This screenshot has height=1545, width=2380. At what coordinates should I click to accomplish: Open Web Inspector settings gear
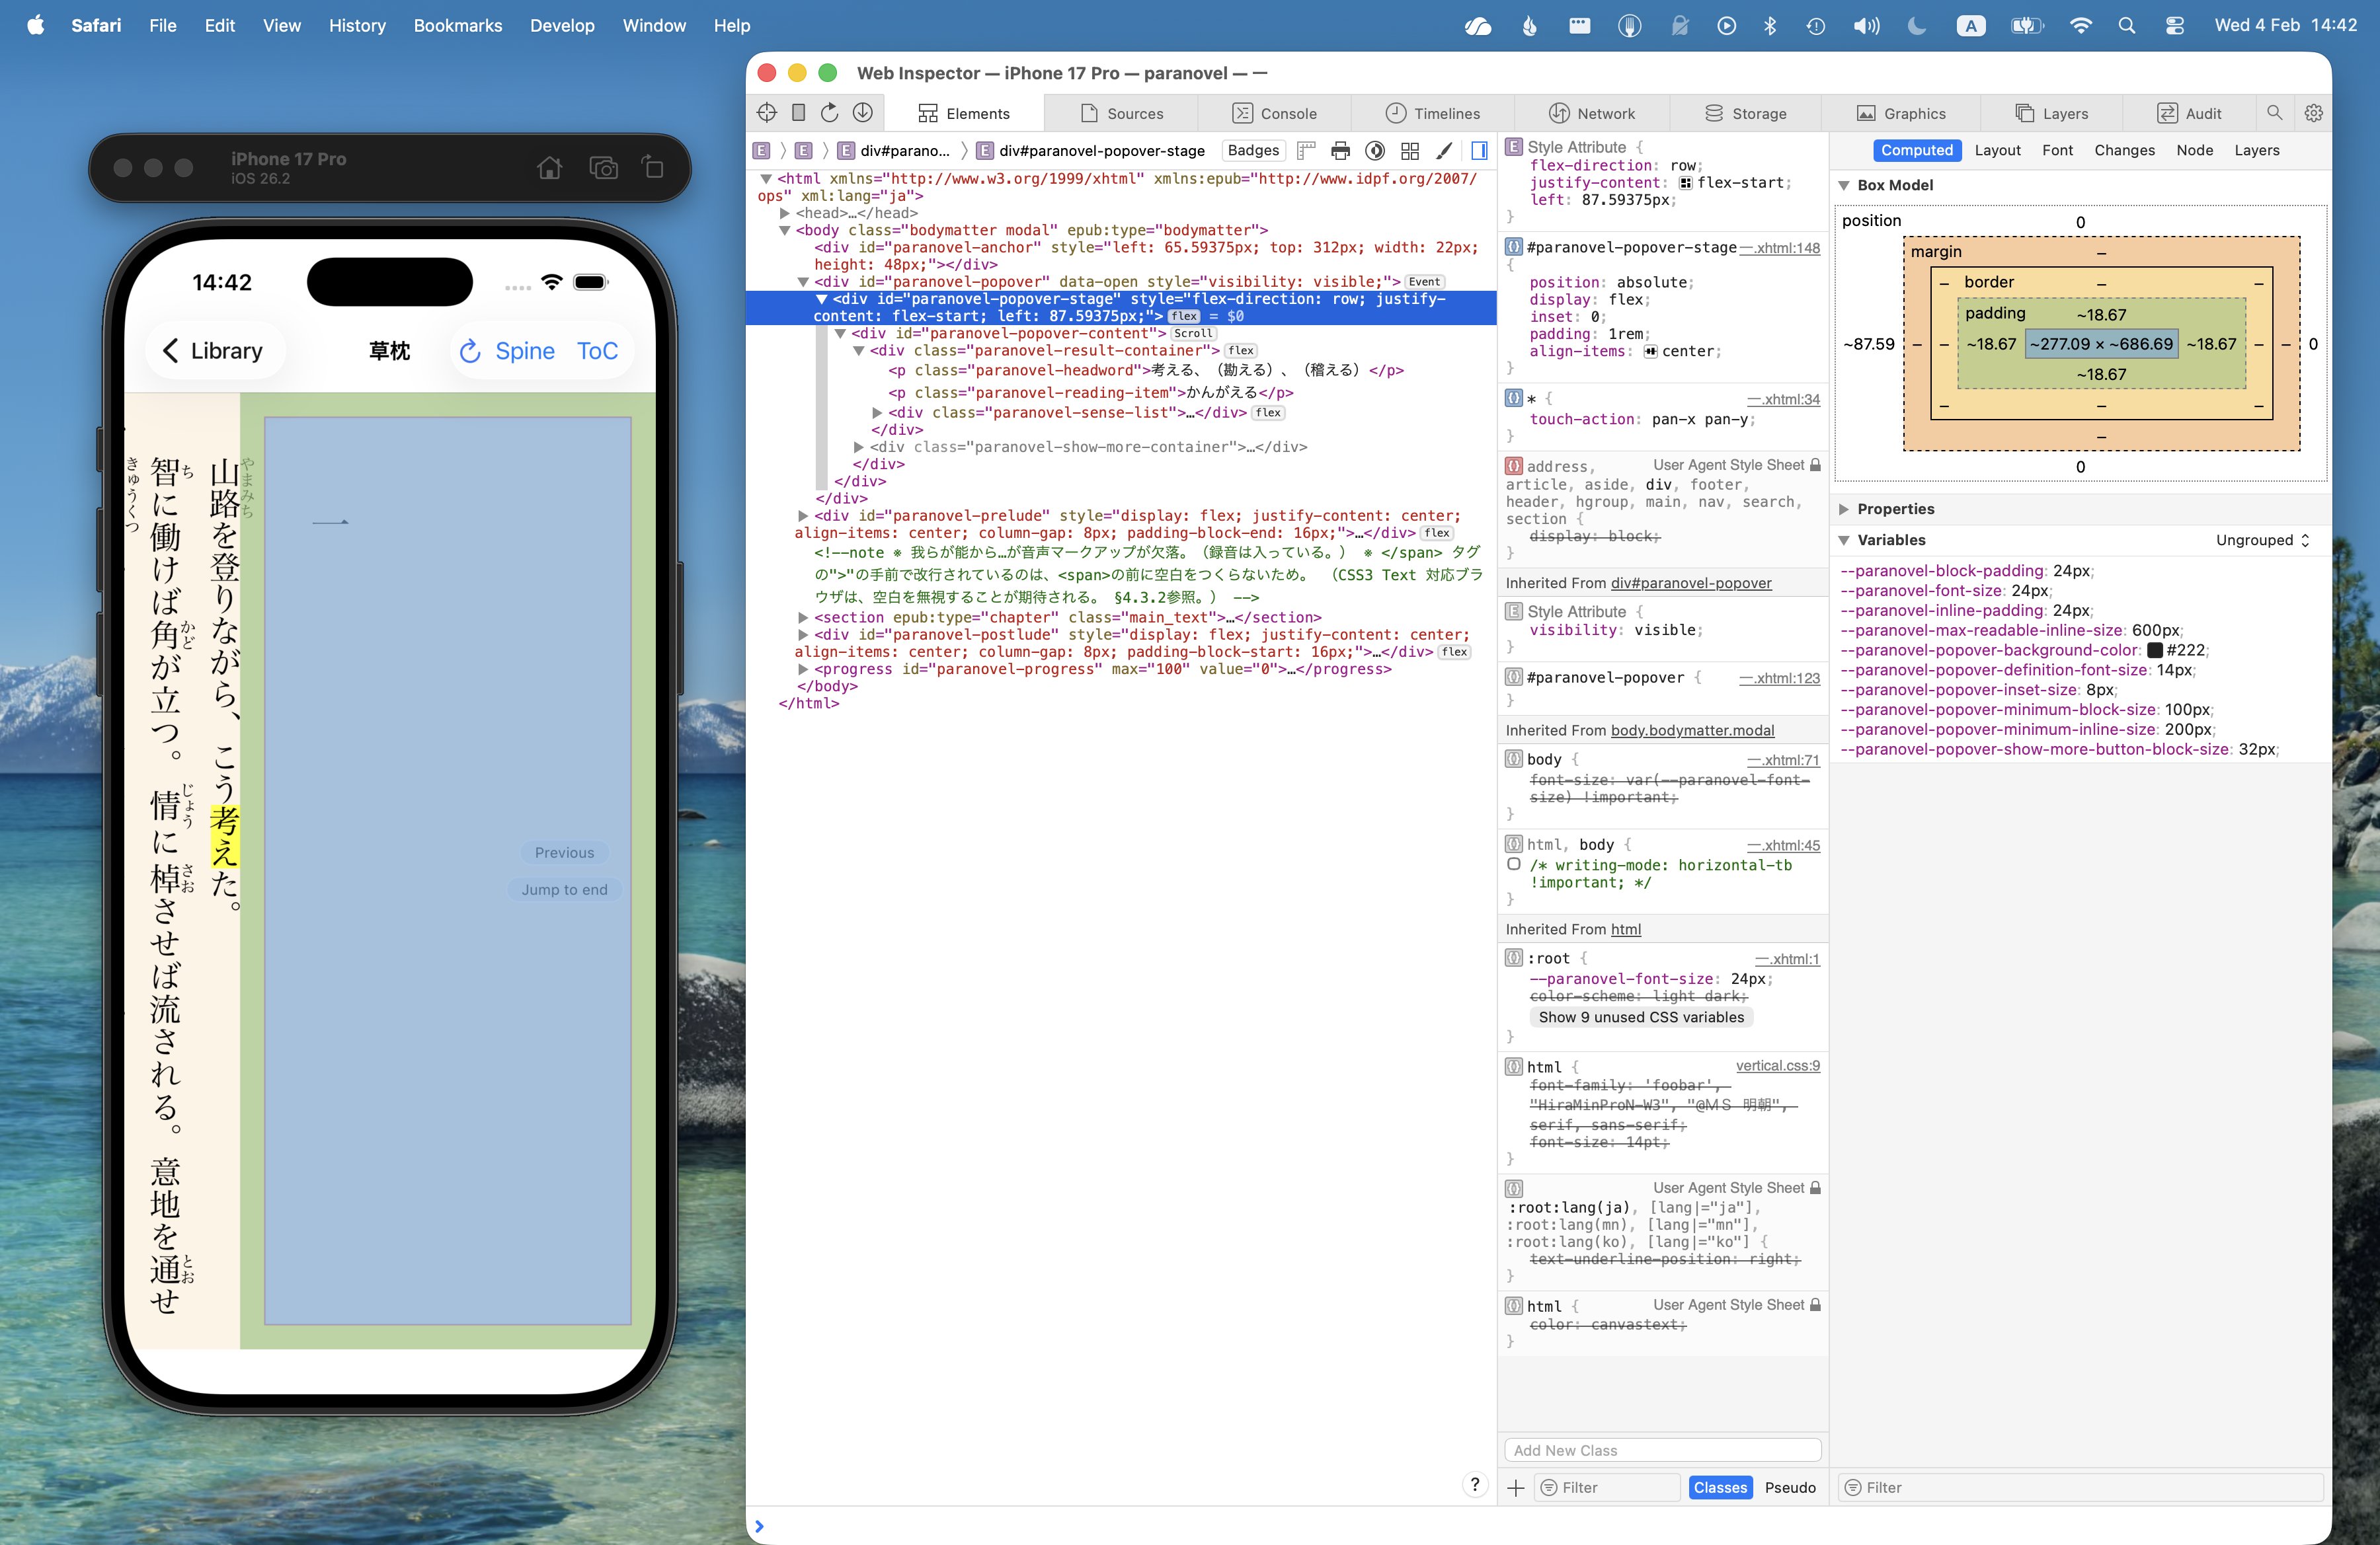tap(2313, 113)
